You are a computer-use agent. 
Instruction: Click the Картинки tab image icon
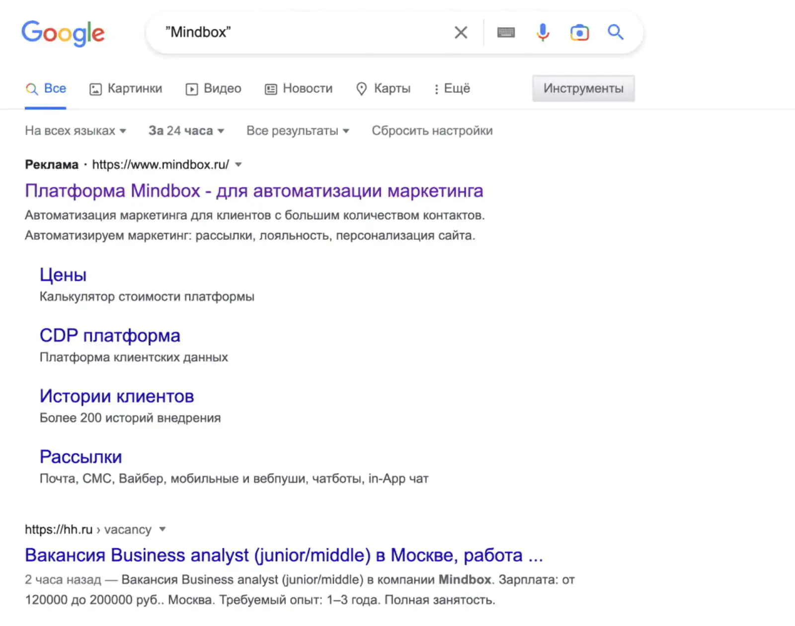(x=95, y=89)
